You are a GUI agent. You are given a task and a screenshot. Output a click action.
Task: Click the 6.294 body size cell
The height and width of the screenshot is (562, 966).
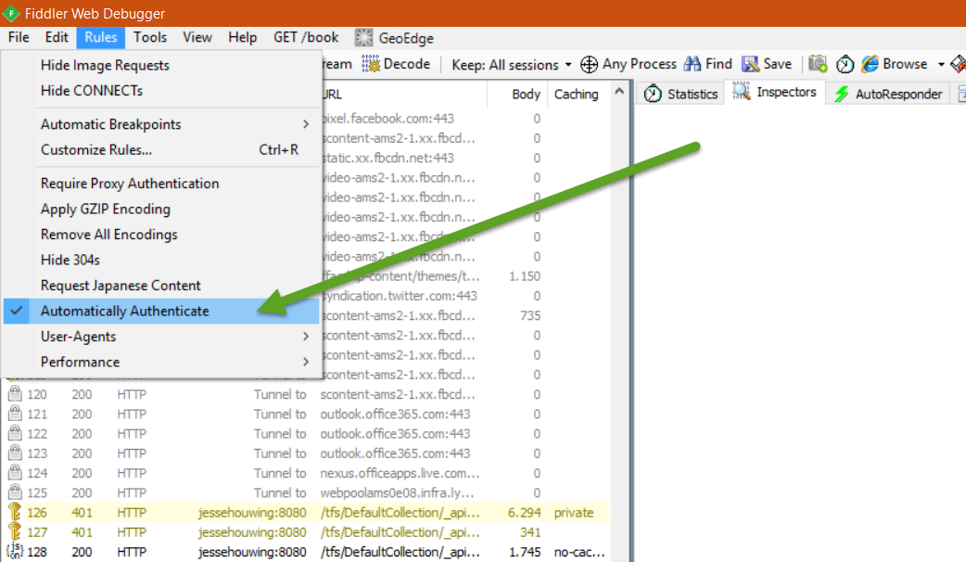tap(525, 512)
